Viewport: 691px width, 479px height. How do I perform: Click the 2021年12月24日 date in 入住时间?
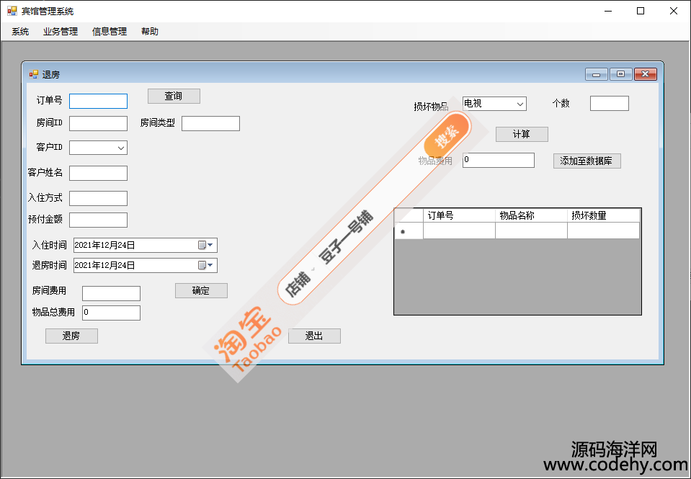point(104,246)
